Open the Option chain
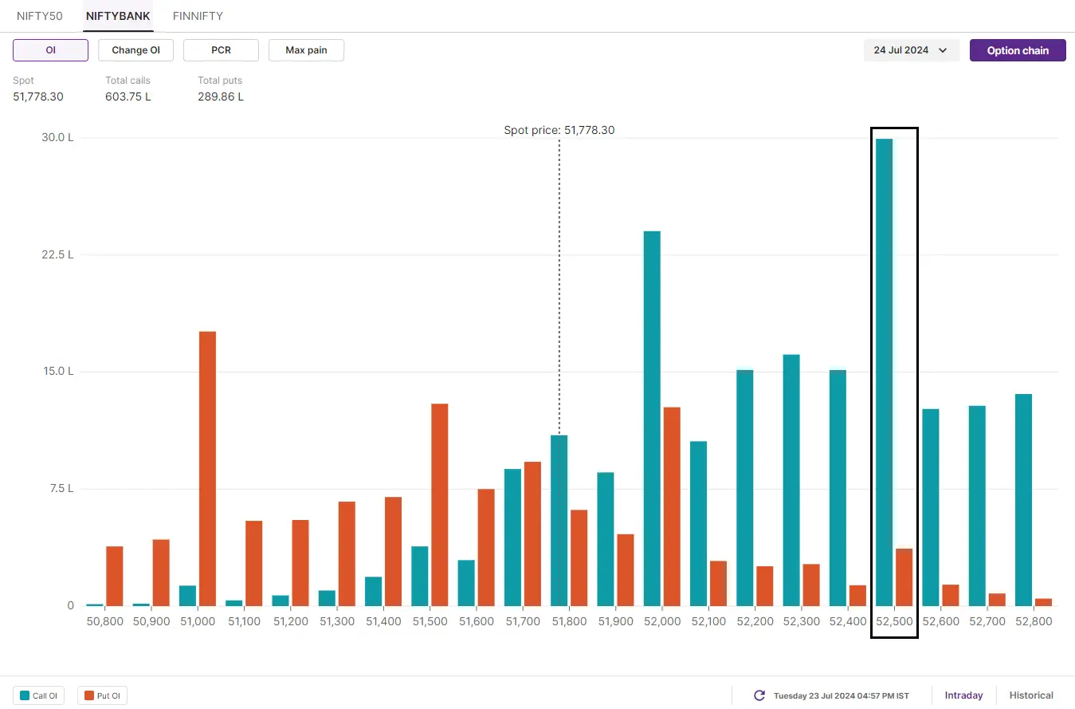This screenshot has height=709, width=1075. pos(1018,50)
